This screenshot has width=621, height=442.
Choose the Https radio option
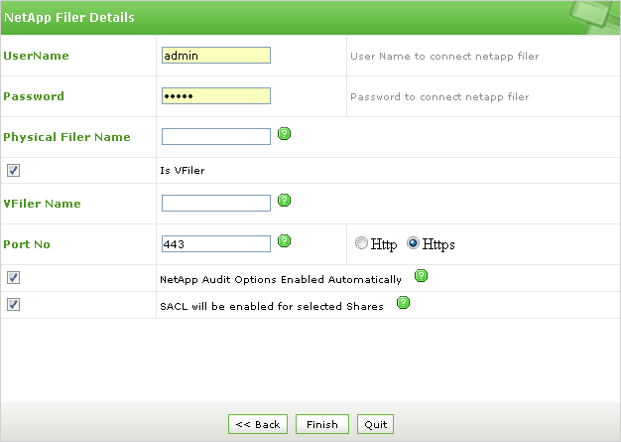(x=413, y=243)
